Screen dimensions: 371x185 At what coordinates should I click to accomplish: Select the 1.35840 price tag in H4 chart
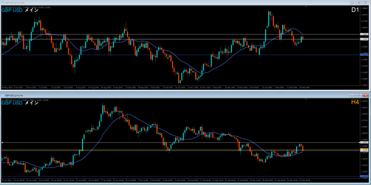click(364, 142)
